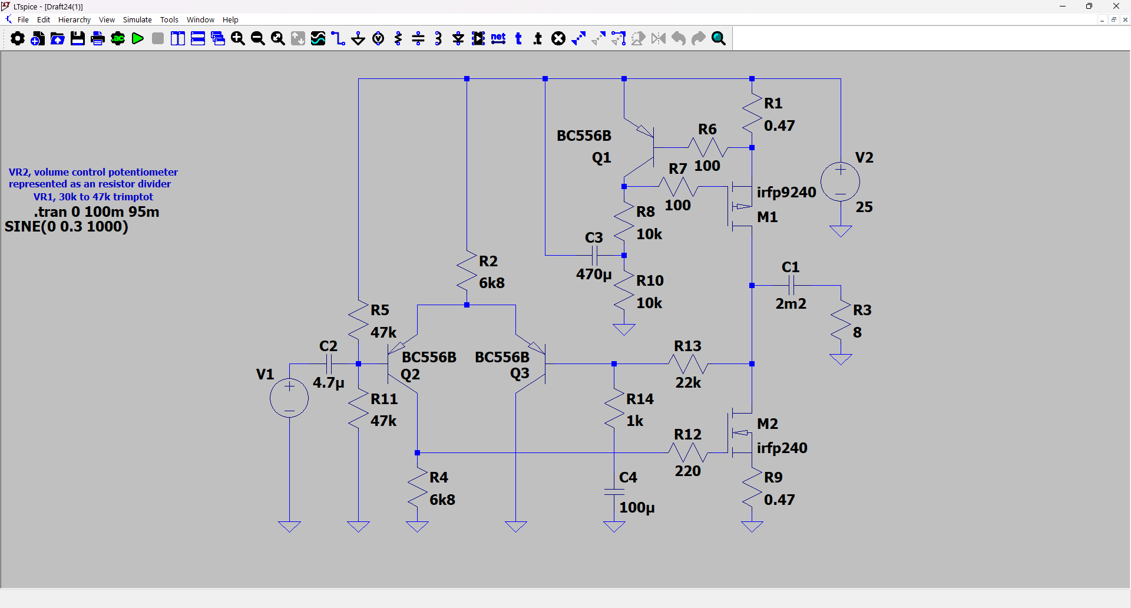Click the Q1 'BC556B' label
Screen dimensions: 1131x608
tap(584, 136)
